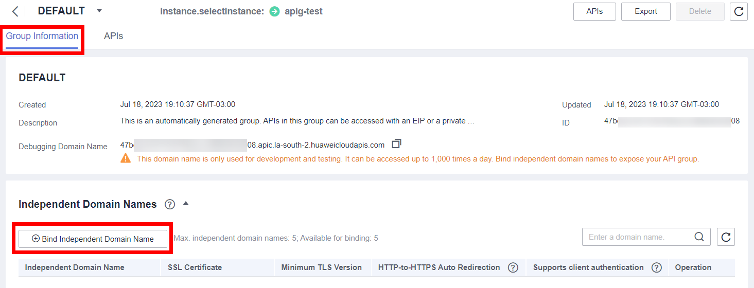This screenshot has width=754, height=288.
Task: Refresh the page with the top refresh icon
Action: click(x=739, y=11)
